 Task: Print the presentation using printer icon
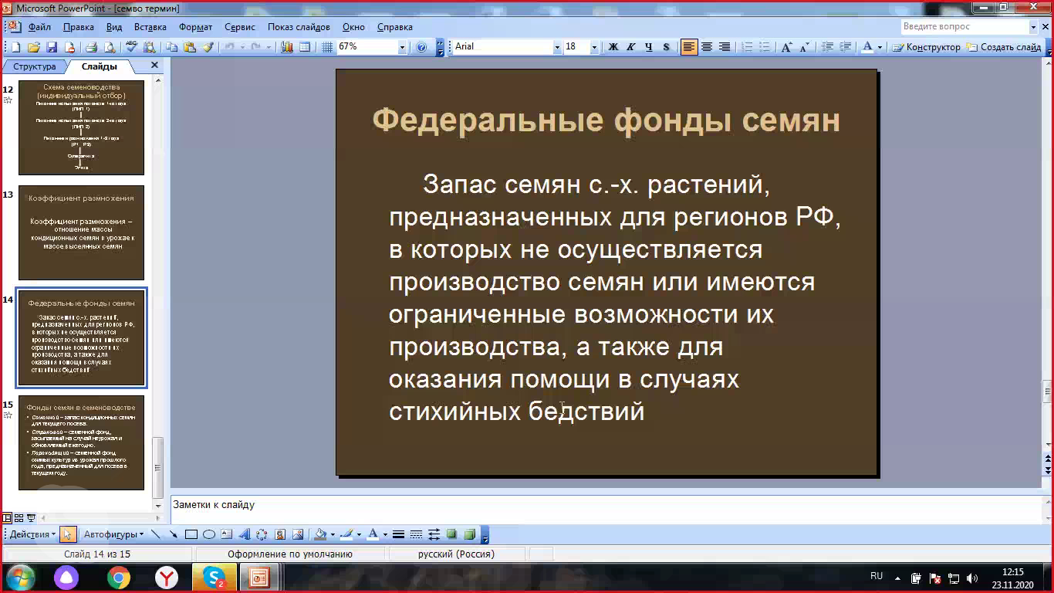coord(91,47)
